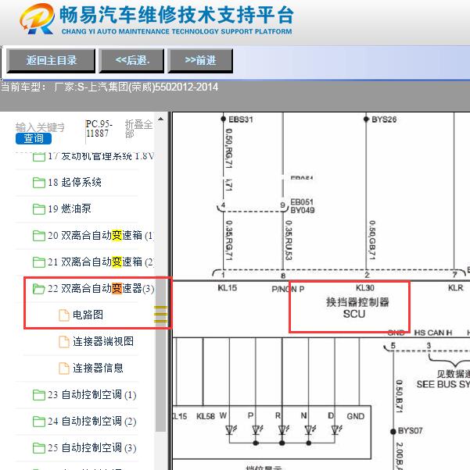Expand tree item 17 发动机管理系统 1.8V

tap(101, 156)
